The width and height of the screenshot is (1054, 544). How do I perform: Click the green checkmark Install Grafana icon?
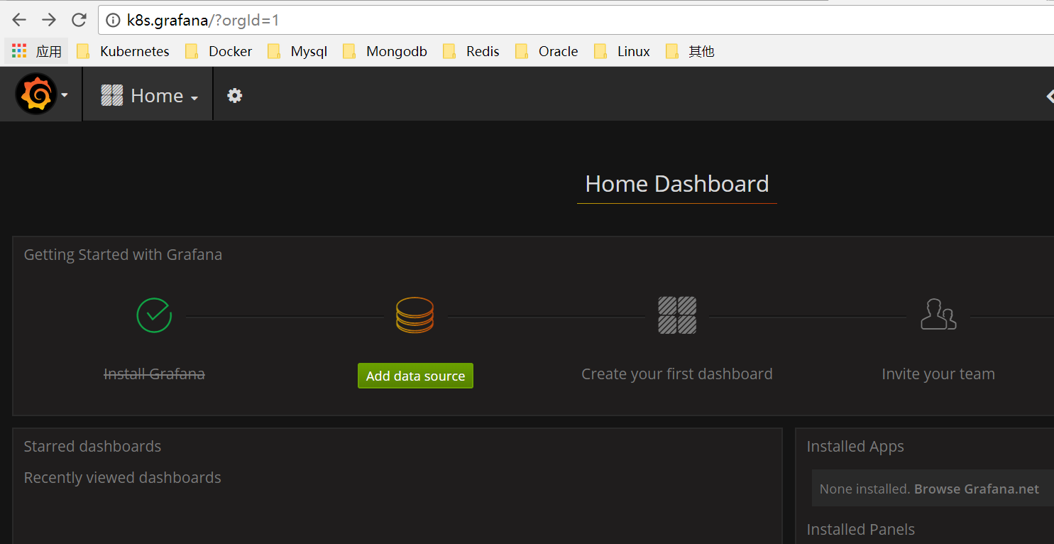coord(154,315)
